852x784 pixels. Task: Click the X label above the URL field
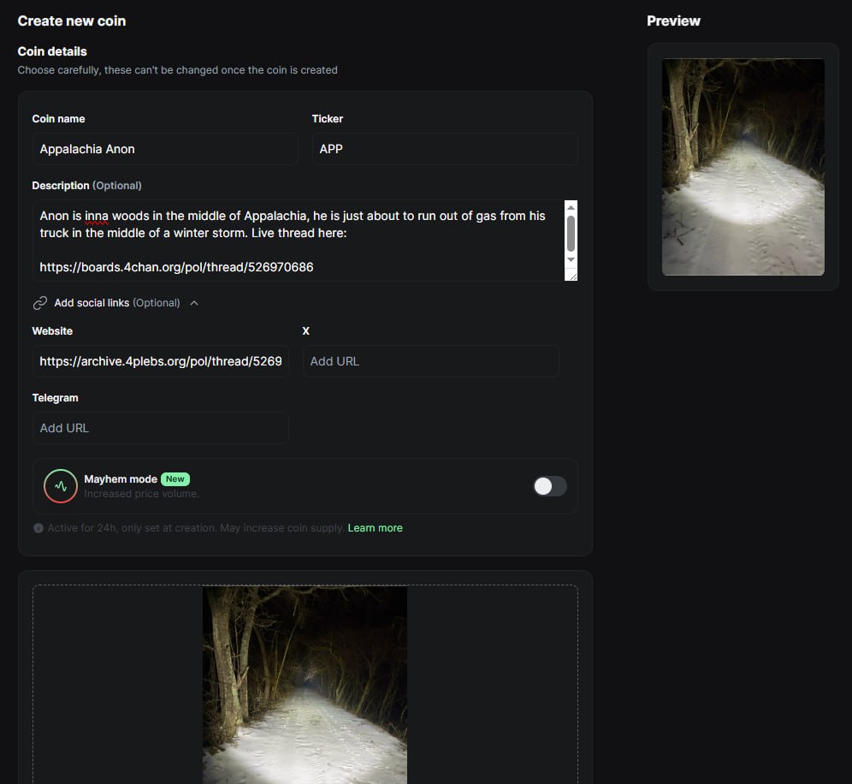point(306,331)
